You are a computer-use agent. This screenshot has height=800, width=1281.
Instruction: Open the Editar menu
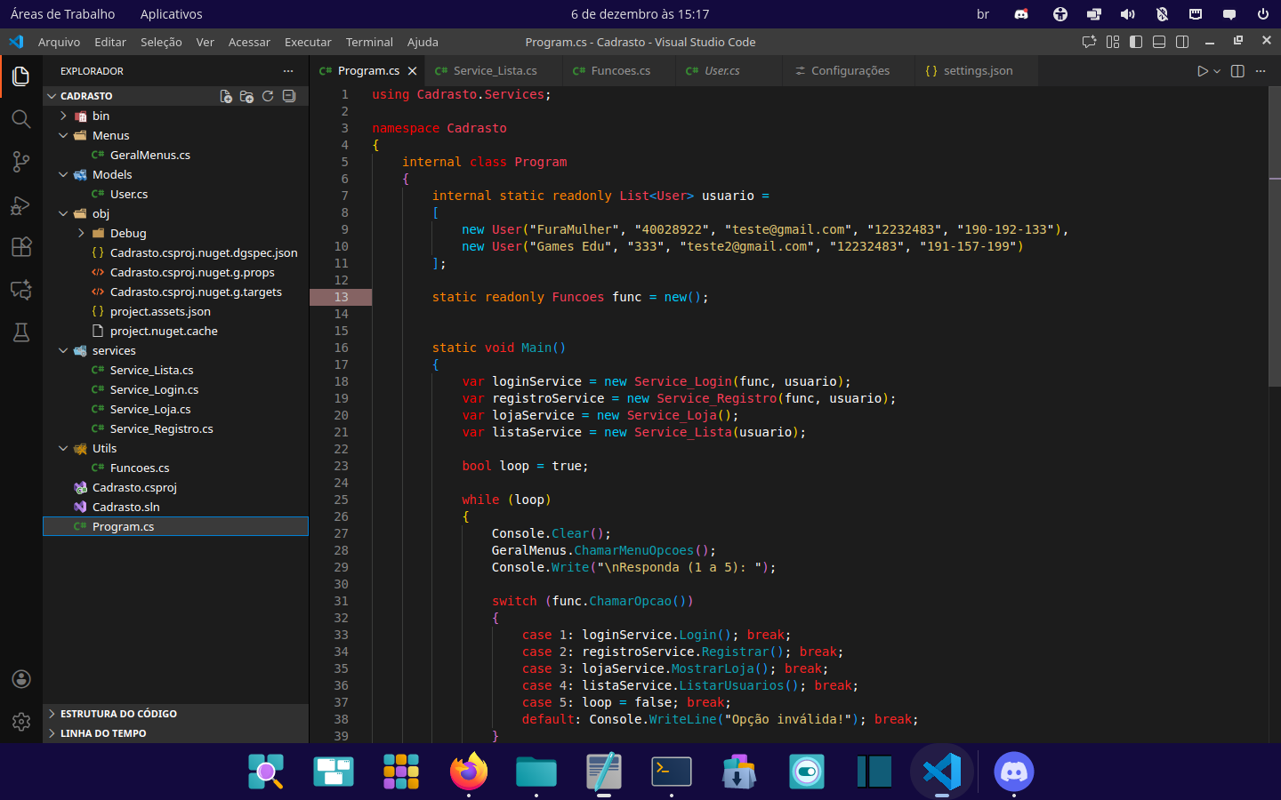click(x=110, y=42)
